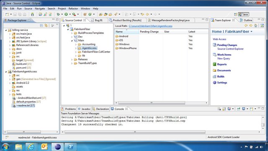Viewport: 268px width, 151px height.
Task: Click the Windows Start button
Action: [x=5, y=147]
